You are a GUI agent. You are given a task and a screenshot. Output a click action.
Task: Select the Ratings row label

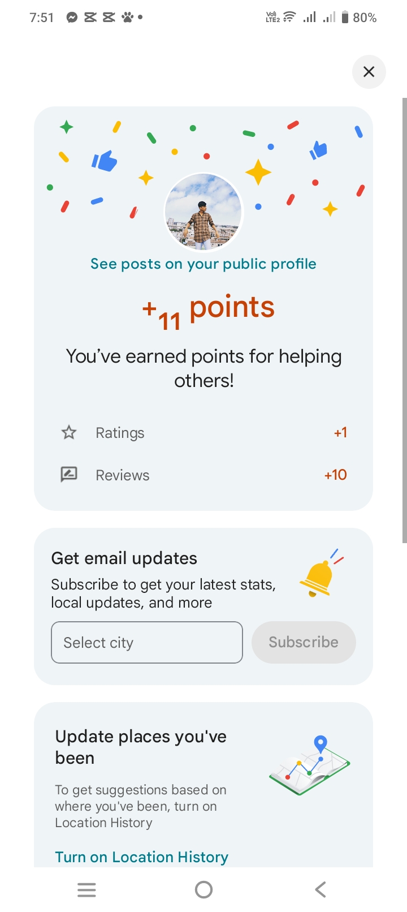click(120, 433)
